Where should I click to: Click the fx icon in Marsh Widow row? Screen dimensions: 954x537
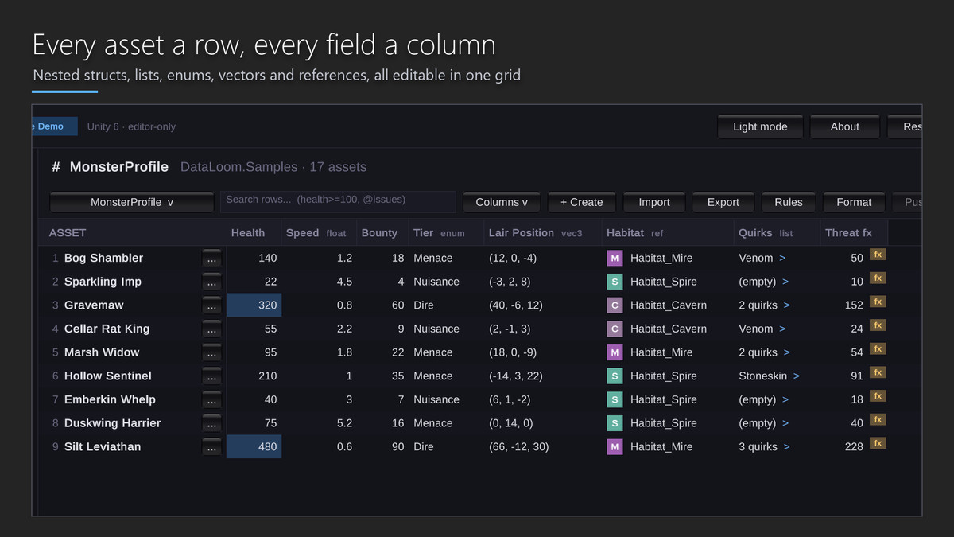pos(878,348)
